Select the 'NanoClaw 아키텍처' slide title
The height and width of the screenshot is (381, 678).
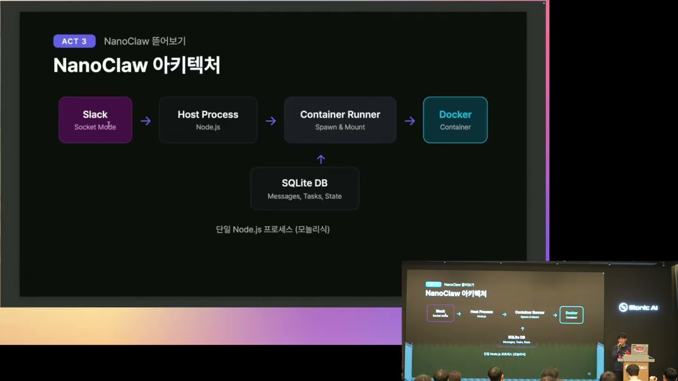137,66
